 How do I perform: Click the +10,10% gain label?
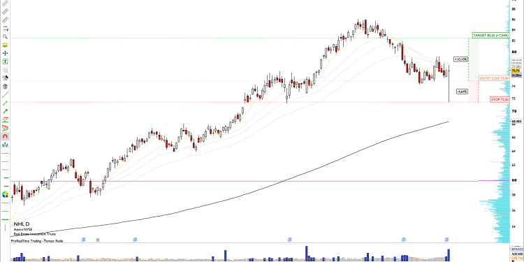460,59
